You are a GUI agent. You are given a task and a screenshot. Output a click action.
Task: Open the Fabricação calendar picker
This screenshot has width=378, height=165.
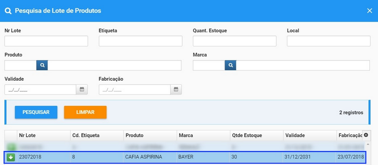click(x=176, y=90)
